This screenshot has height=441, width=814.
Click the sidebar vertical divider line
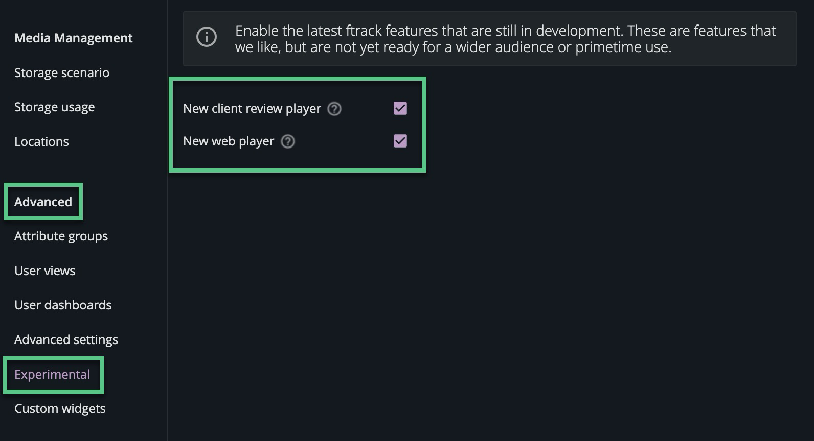[x=167, y=255]
